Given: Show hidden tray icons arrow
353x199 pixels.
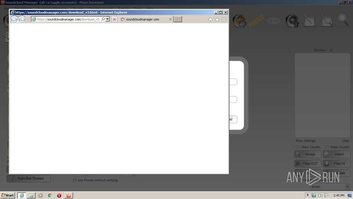Looking at the screenshot, I should pyautogui.click(x=307, y=195).
